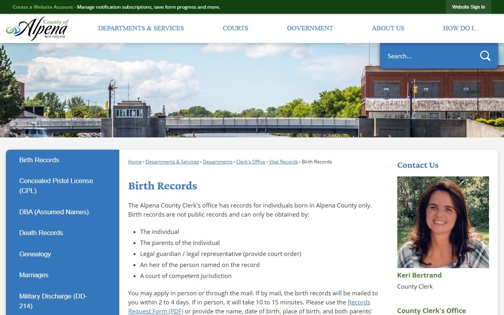The image size is (504, 315).
Task: Click Keri Bertrand's photo
Action: pyautogui.click(x=443, y=222)
